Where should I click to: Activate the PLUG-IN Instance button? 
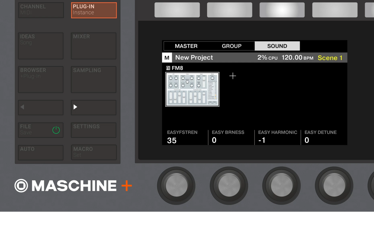[94, 10]
